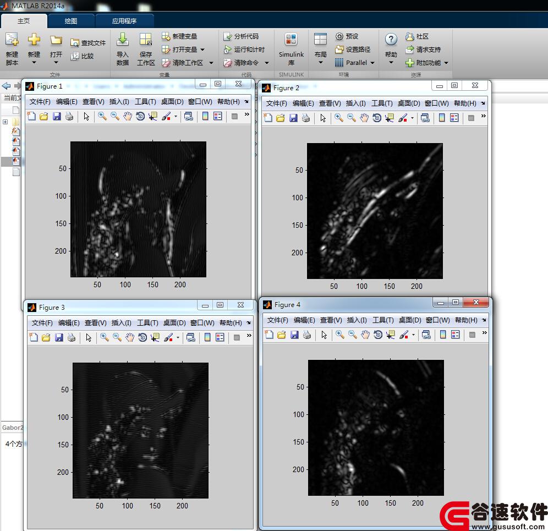The height and width of the screenshot is (531, 548).
Task: Switch to the 应用程序 (Apps) tab
Action: pyautogui.click(x=124, y=21)
